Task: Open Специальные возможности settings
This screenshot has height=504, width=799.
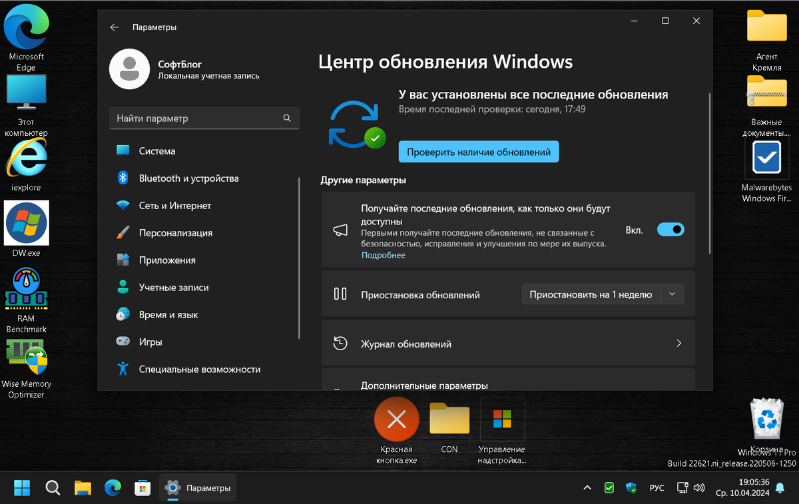Action: tap(204, 370)
